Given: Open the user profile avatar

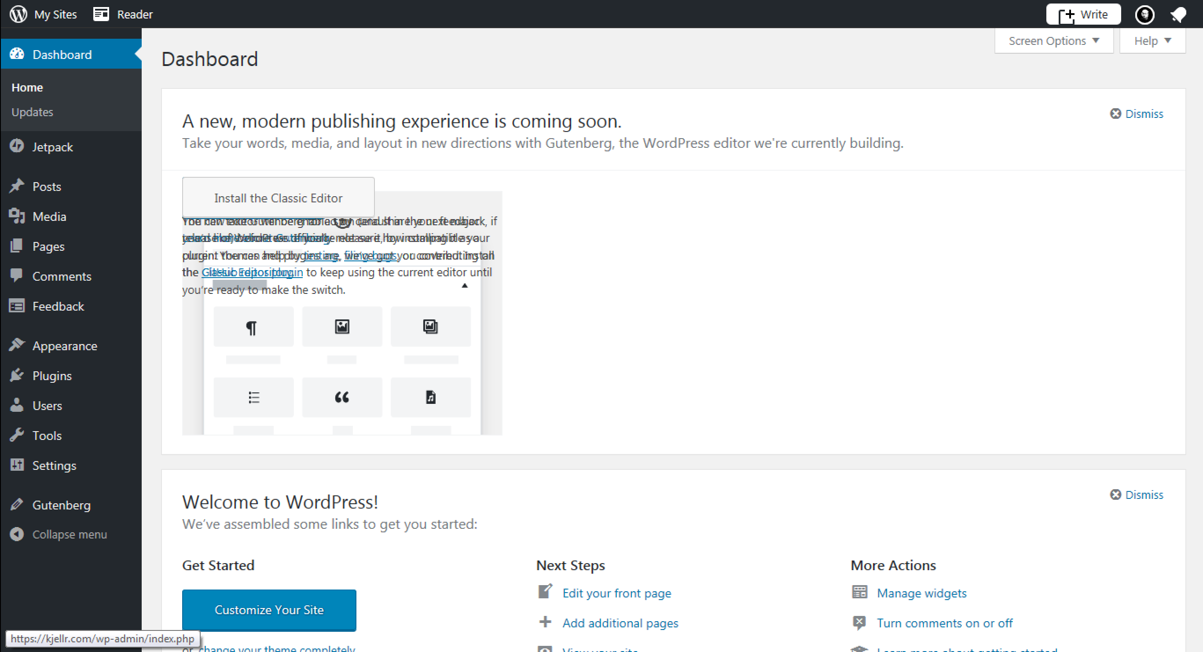Looking at the screenshot, I should 1144,15.
